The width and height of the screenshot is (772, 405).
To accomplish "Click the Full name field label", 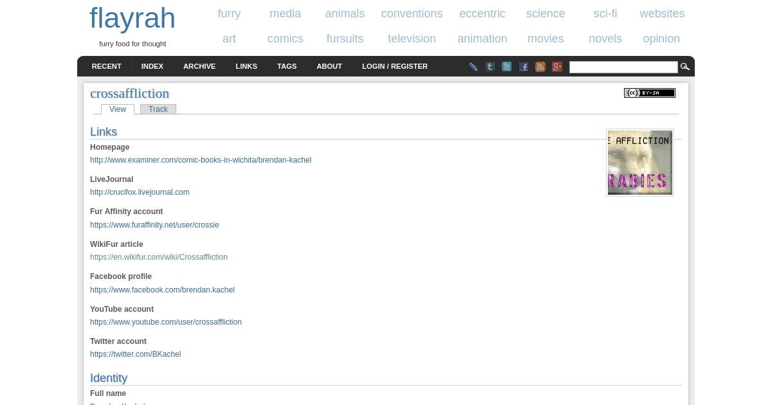I will pyautogui.click(x=108, y=393).
